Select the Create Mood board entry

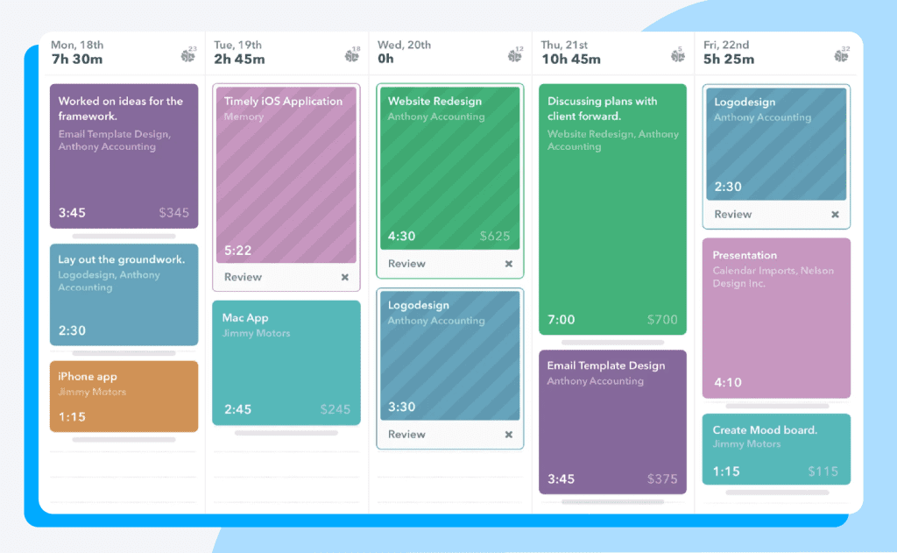(x=776, y=450)
